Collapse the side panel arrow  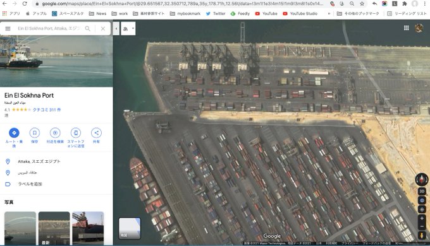[116, 28]
